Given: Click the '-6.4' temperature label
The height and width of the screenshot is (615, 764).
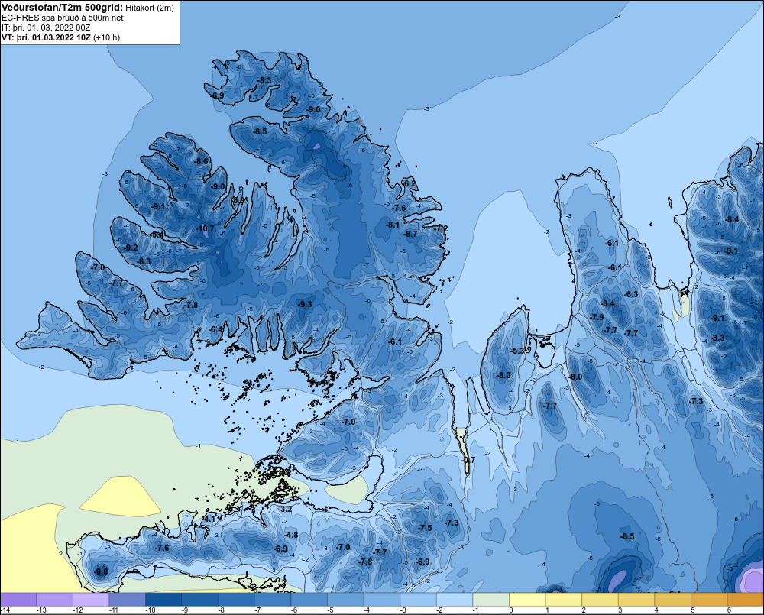Looking at the screenshot, I should [216, 329].
